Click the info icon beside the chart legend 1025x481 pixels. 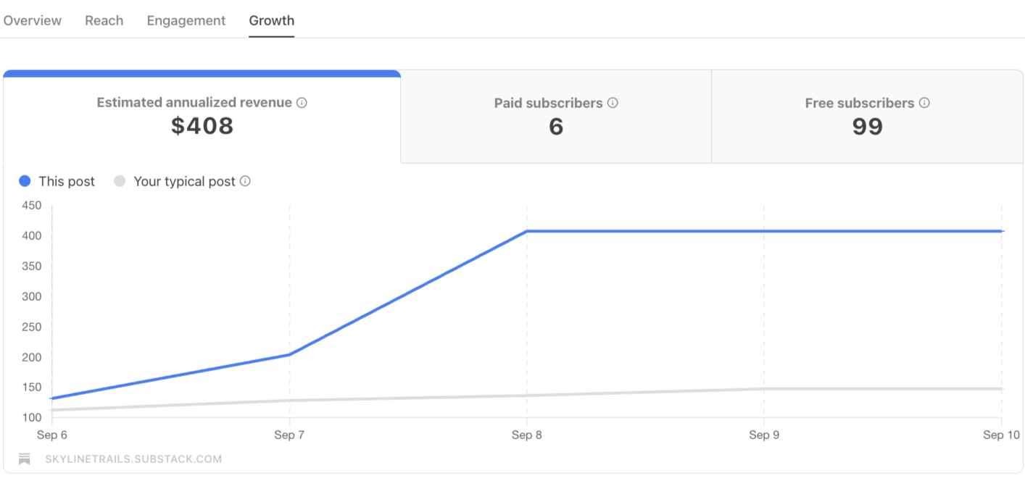click(x=246, y=181)
